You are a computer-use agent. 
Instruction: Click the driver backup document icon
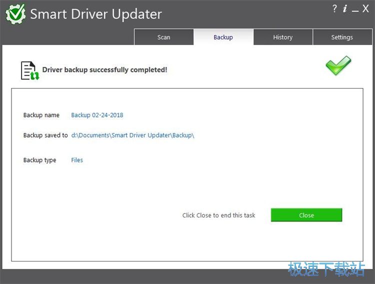[x=29, y=70]
